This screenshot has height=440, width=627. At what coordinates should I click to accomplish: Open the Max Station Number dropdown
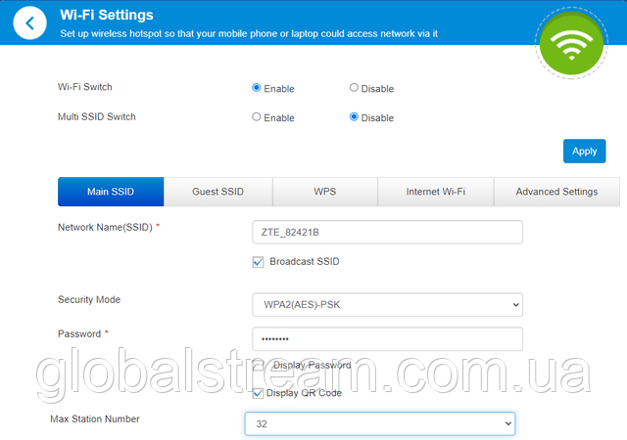tap(380, 423)
